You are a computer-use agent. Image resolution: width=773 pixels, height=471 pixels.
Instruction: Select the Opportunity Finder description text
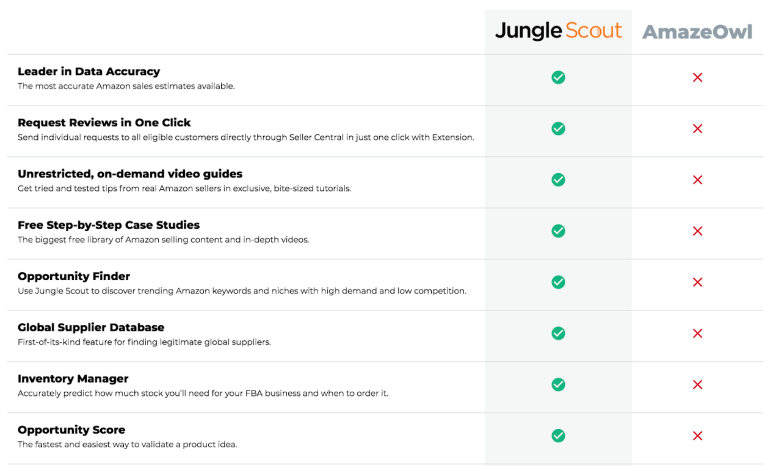coord(242,291)
